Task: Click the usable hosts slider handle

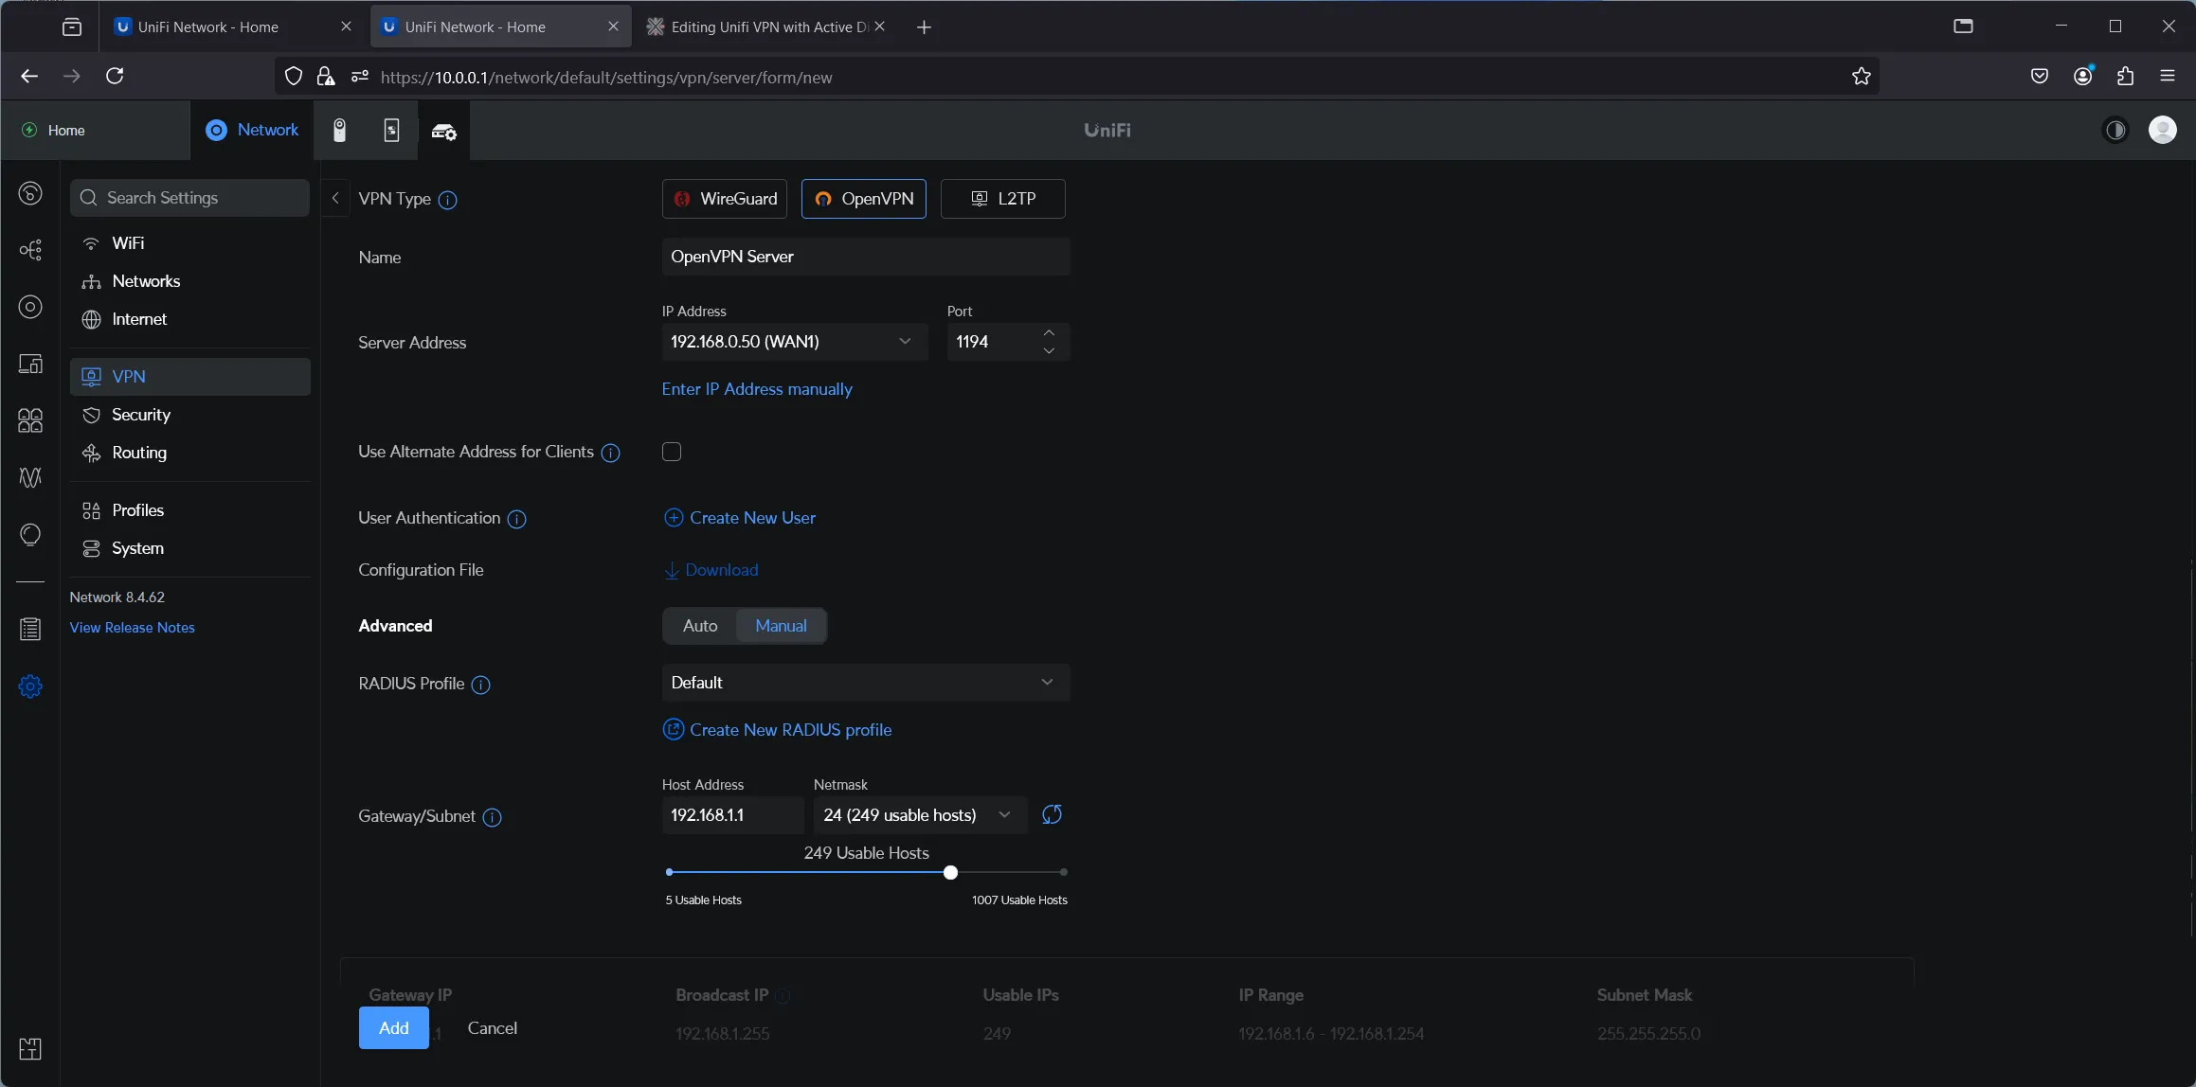Action: click(950, 872)
